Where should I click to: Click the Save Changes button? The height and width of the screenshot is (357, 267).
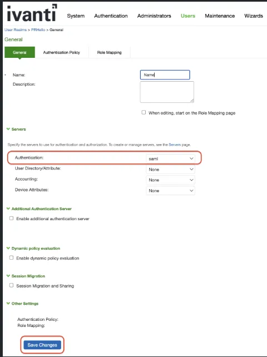pos(42,345)
